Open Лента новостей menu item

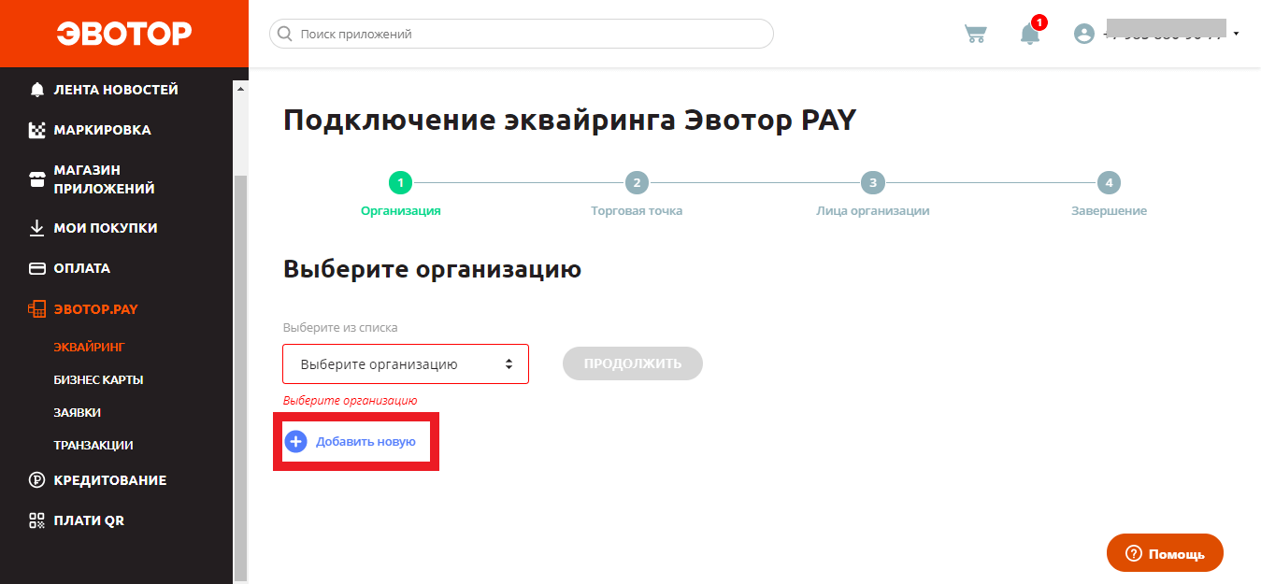coord(116,90)
